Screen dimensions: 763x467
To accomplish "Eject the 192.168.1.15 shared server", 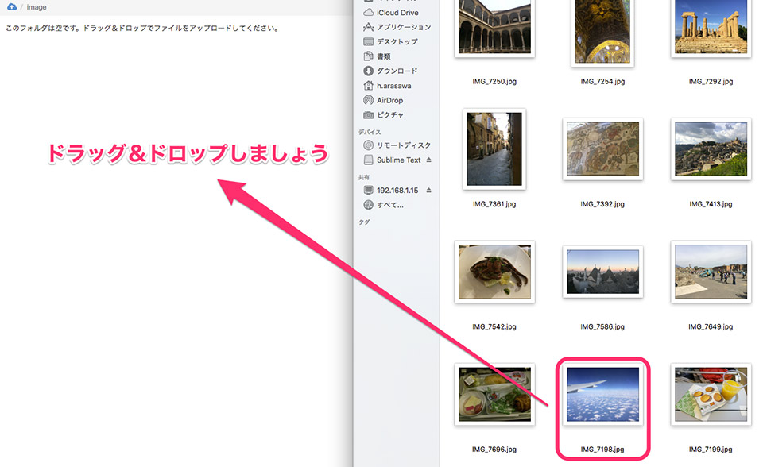I will tap(428, 190).
